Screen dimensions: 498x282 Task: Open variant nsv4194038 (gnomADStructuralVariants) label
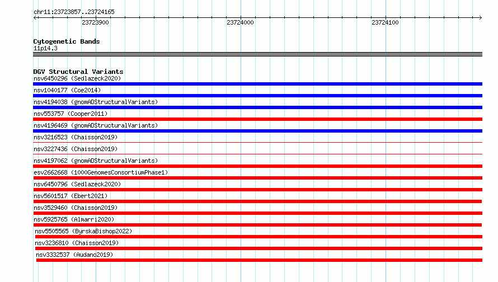click(96, 102)
